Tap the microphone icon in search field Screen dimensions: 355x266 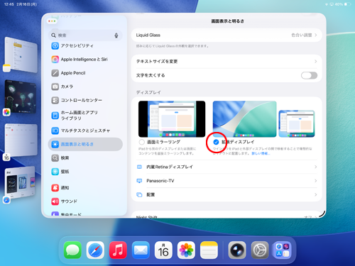click(x=116, y=35)
